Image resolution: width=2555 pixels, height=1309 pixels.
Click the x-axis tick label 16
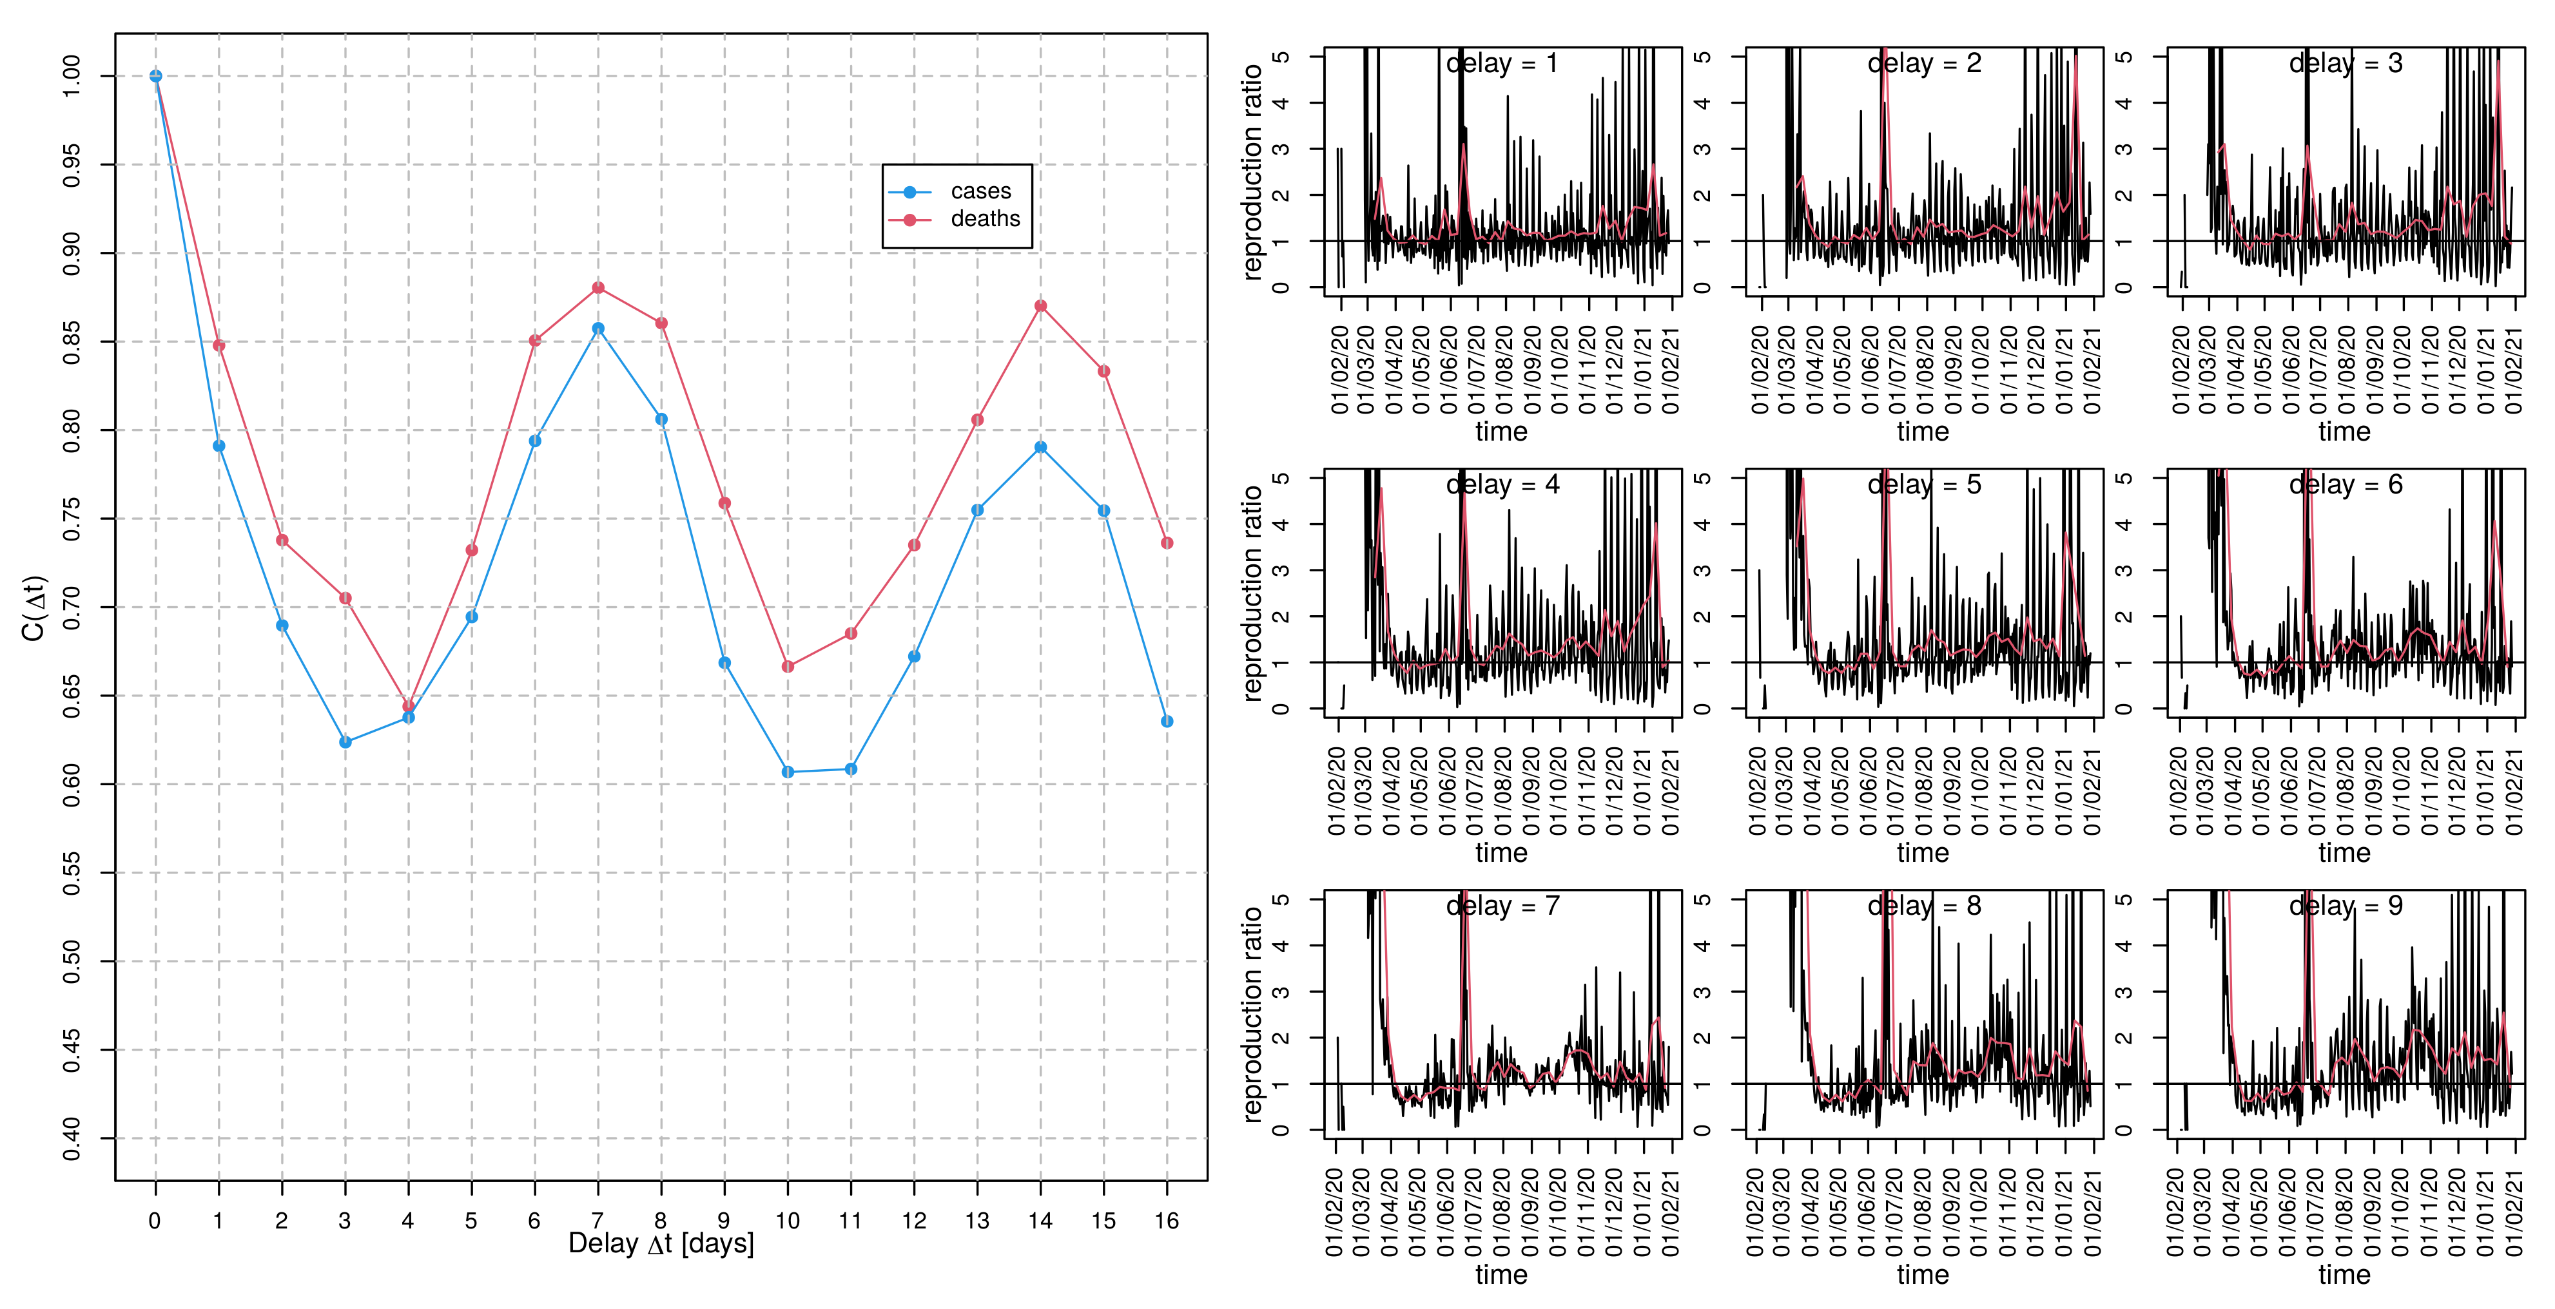pos(1167,1222)
